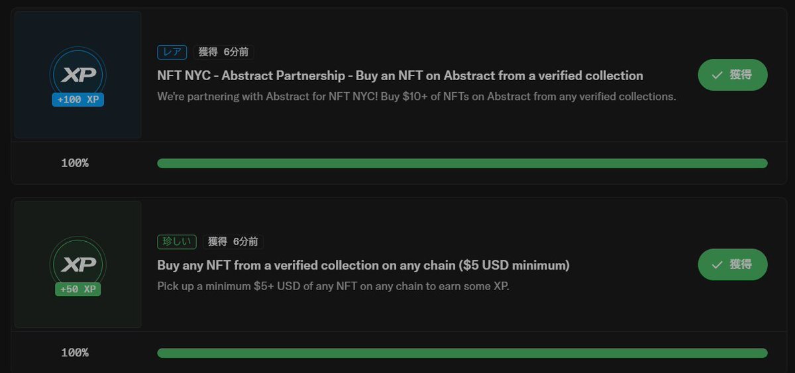795x373 pixels.
Task: Open the NFT NYC - Abstract Partnership quest title
Action: 400,76
